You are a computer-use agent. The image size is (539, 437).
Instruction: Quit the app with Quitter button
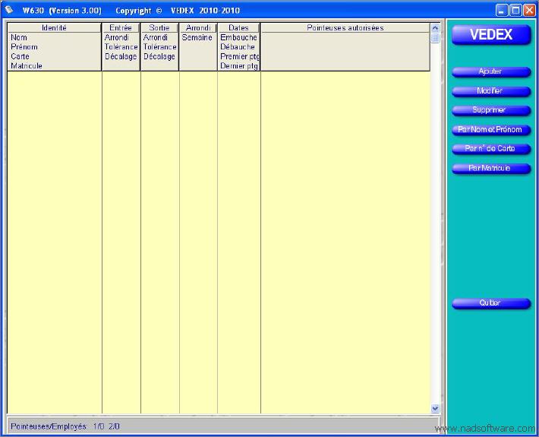(x=491, y=303)
